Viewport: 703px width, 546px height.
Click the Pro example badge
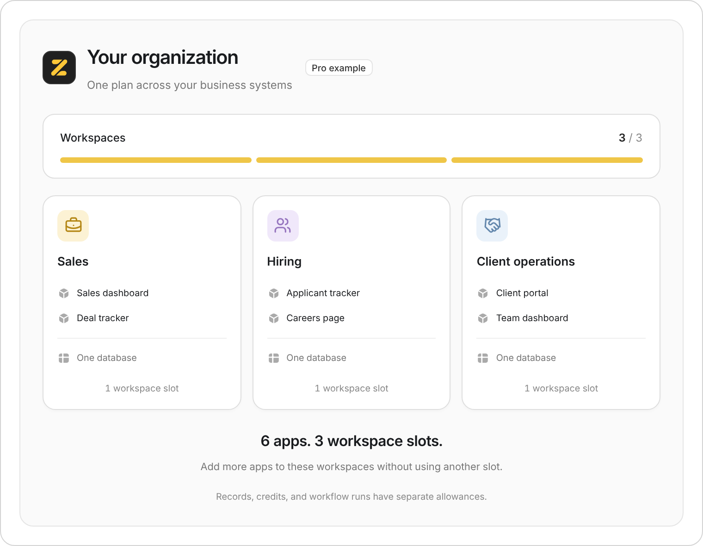[x=339, y=68]
